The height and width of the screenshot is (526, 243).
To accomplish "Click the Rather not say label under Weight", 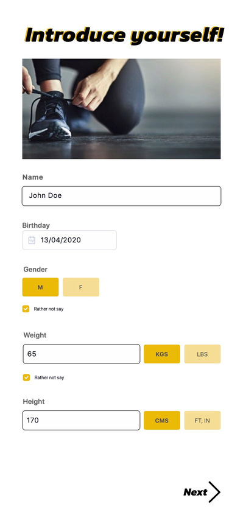I will 49,377.
